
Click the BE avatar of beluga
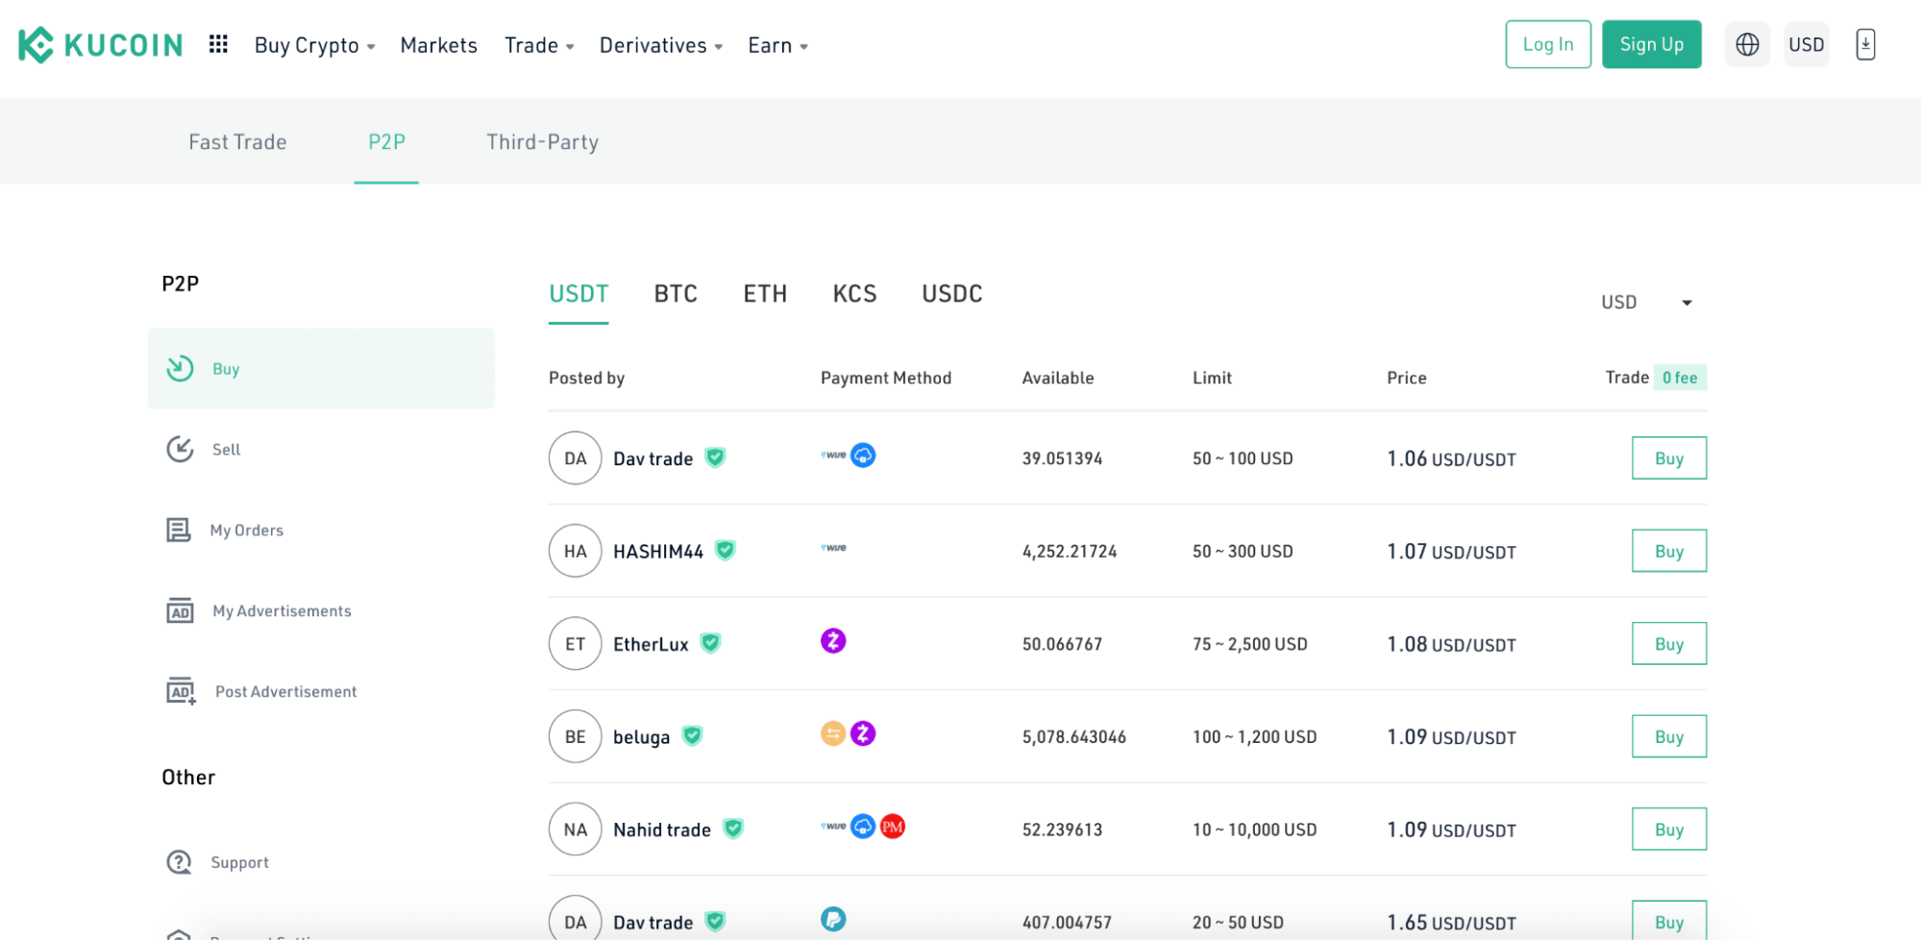tap(575, 736)
